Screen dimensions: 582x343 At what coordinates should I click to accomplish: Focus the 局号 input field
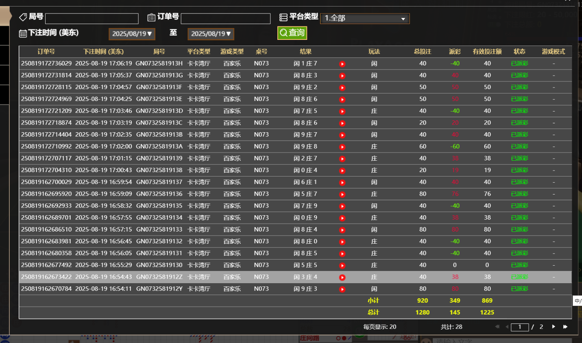coord(92,18)
